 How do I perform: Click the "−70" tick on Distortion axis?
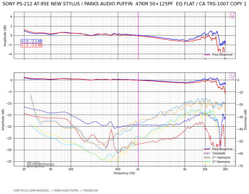[x=240, y=166]
